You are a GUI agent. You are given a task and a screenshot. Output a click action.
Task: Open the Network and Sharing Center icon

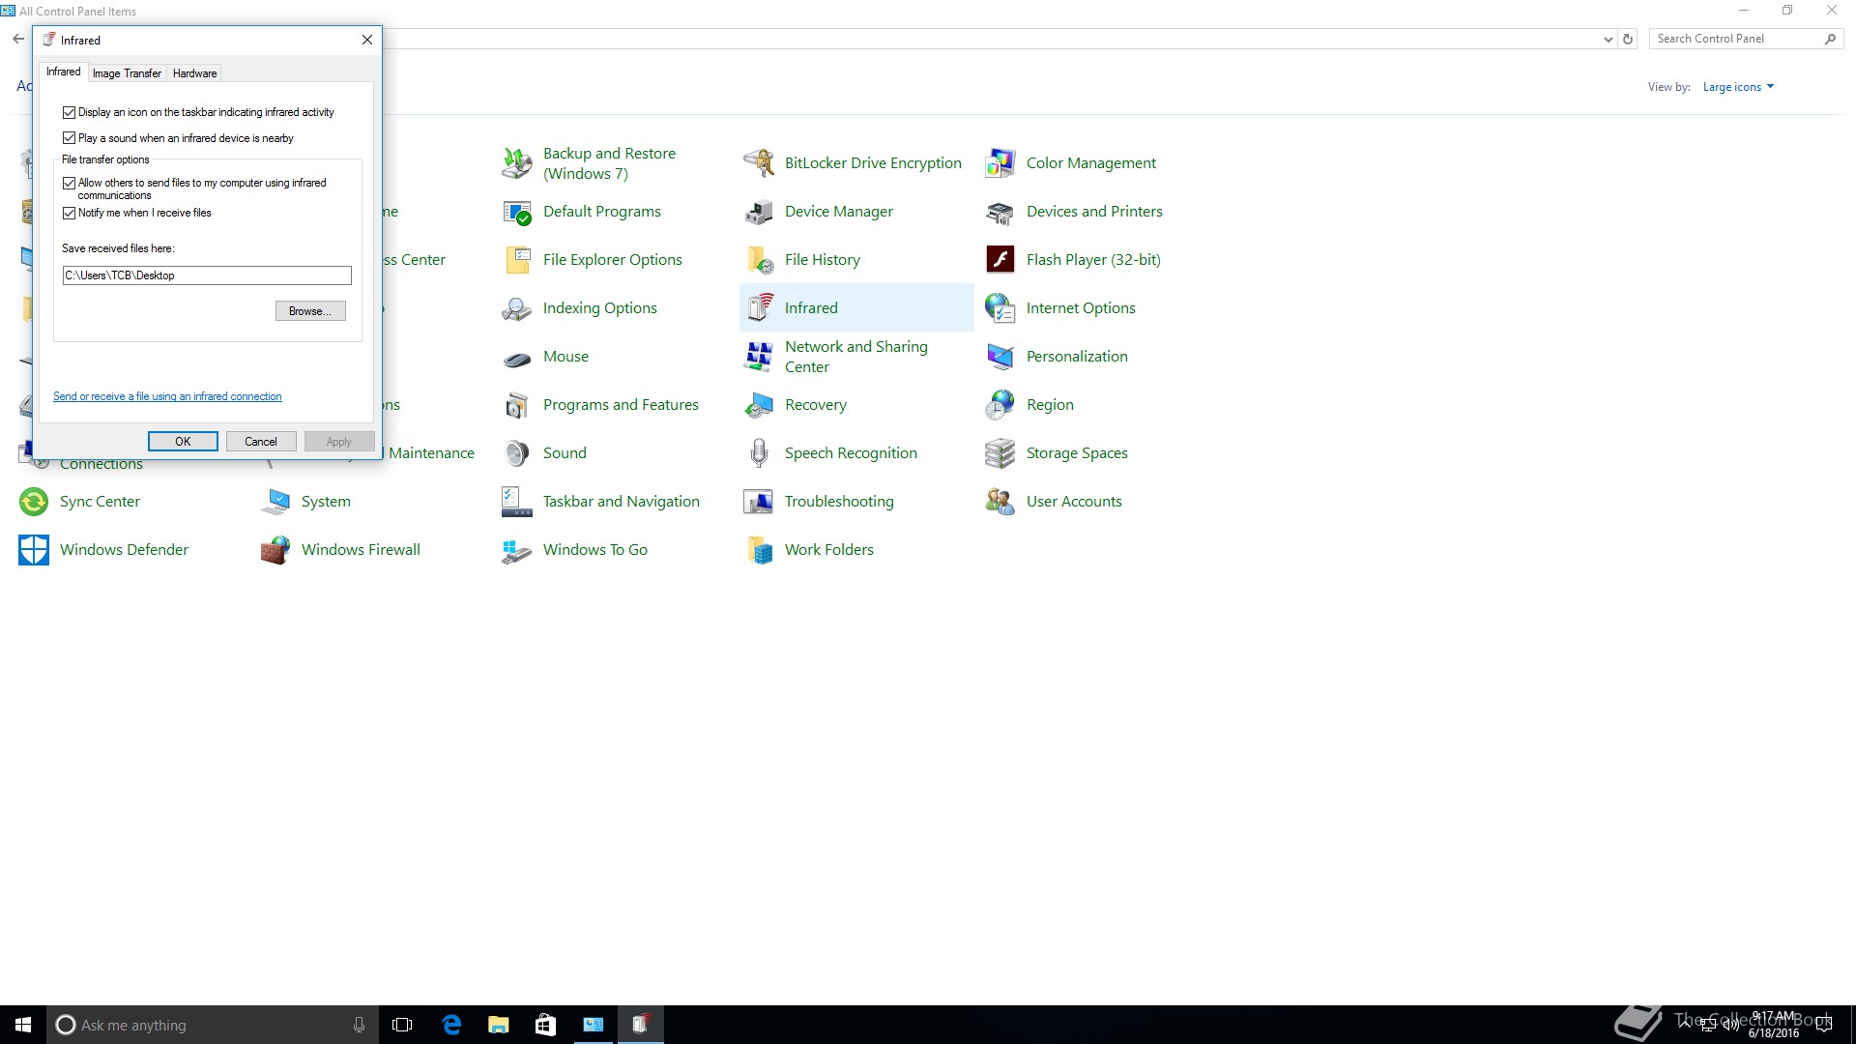(759, 357)
